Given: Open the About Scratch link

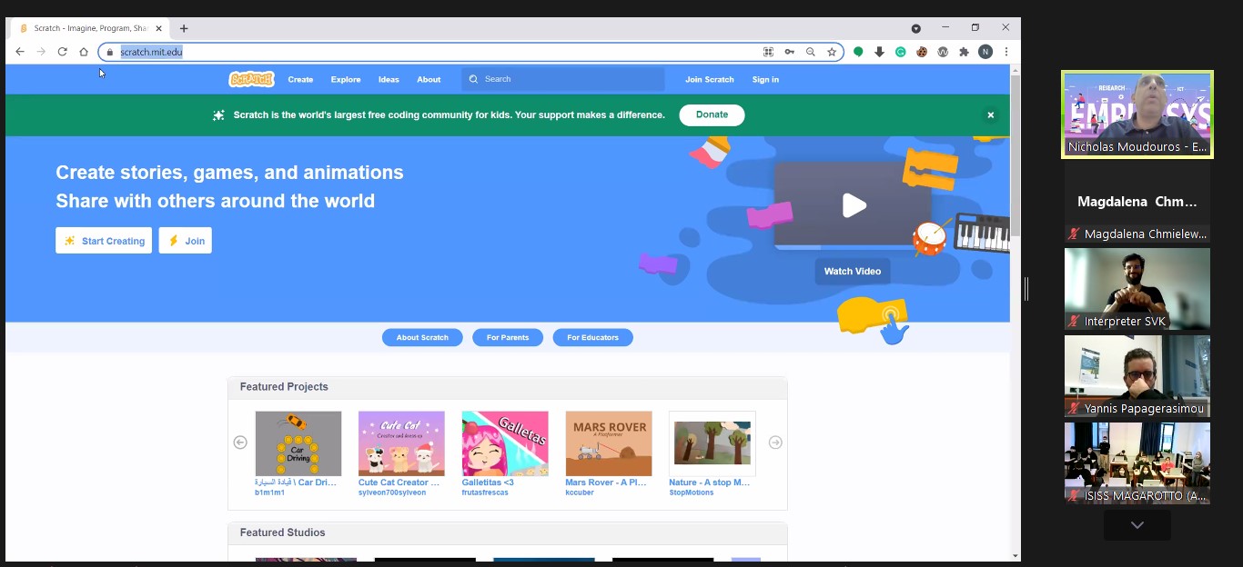Looking at the screenshot, I should (422, 338).
